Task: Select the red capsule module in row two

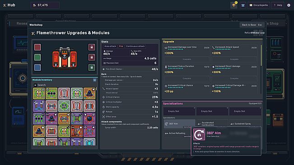Action: 77,106
